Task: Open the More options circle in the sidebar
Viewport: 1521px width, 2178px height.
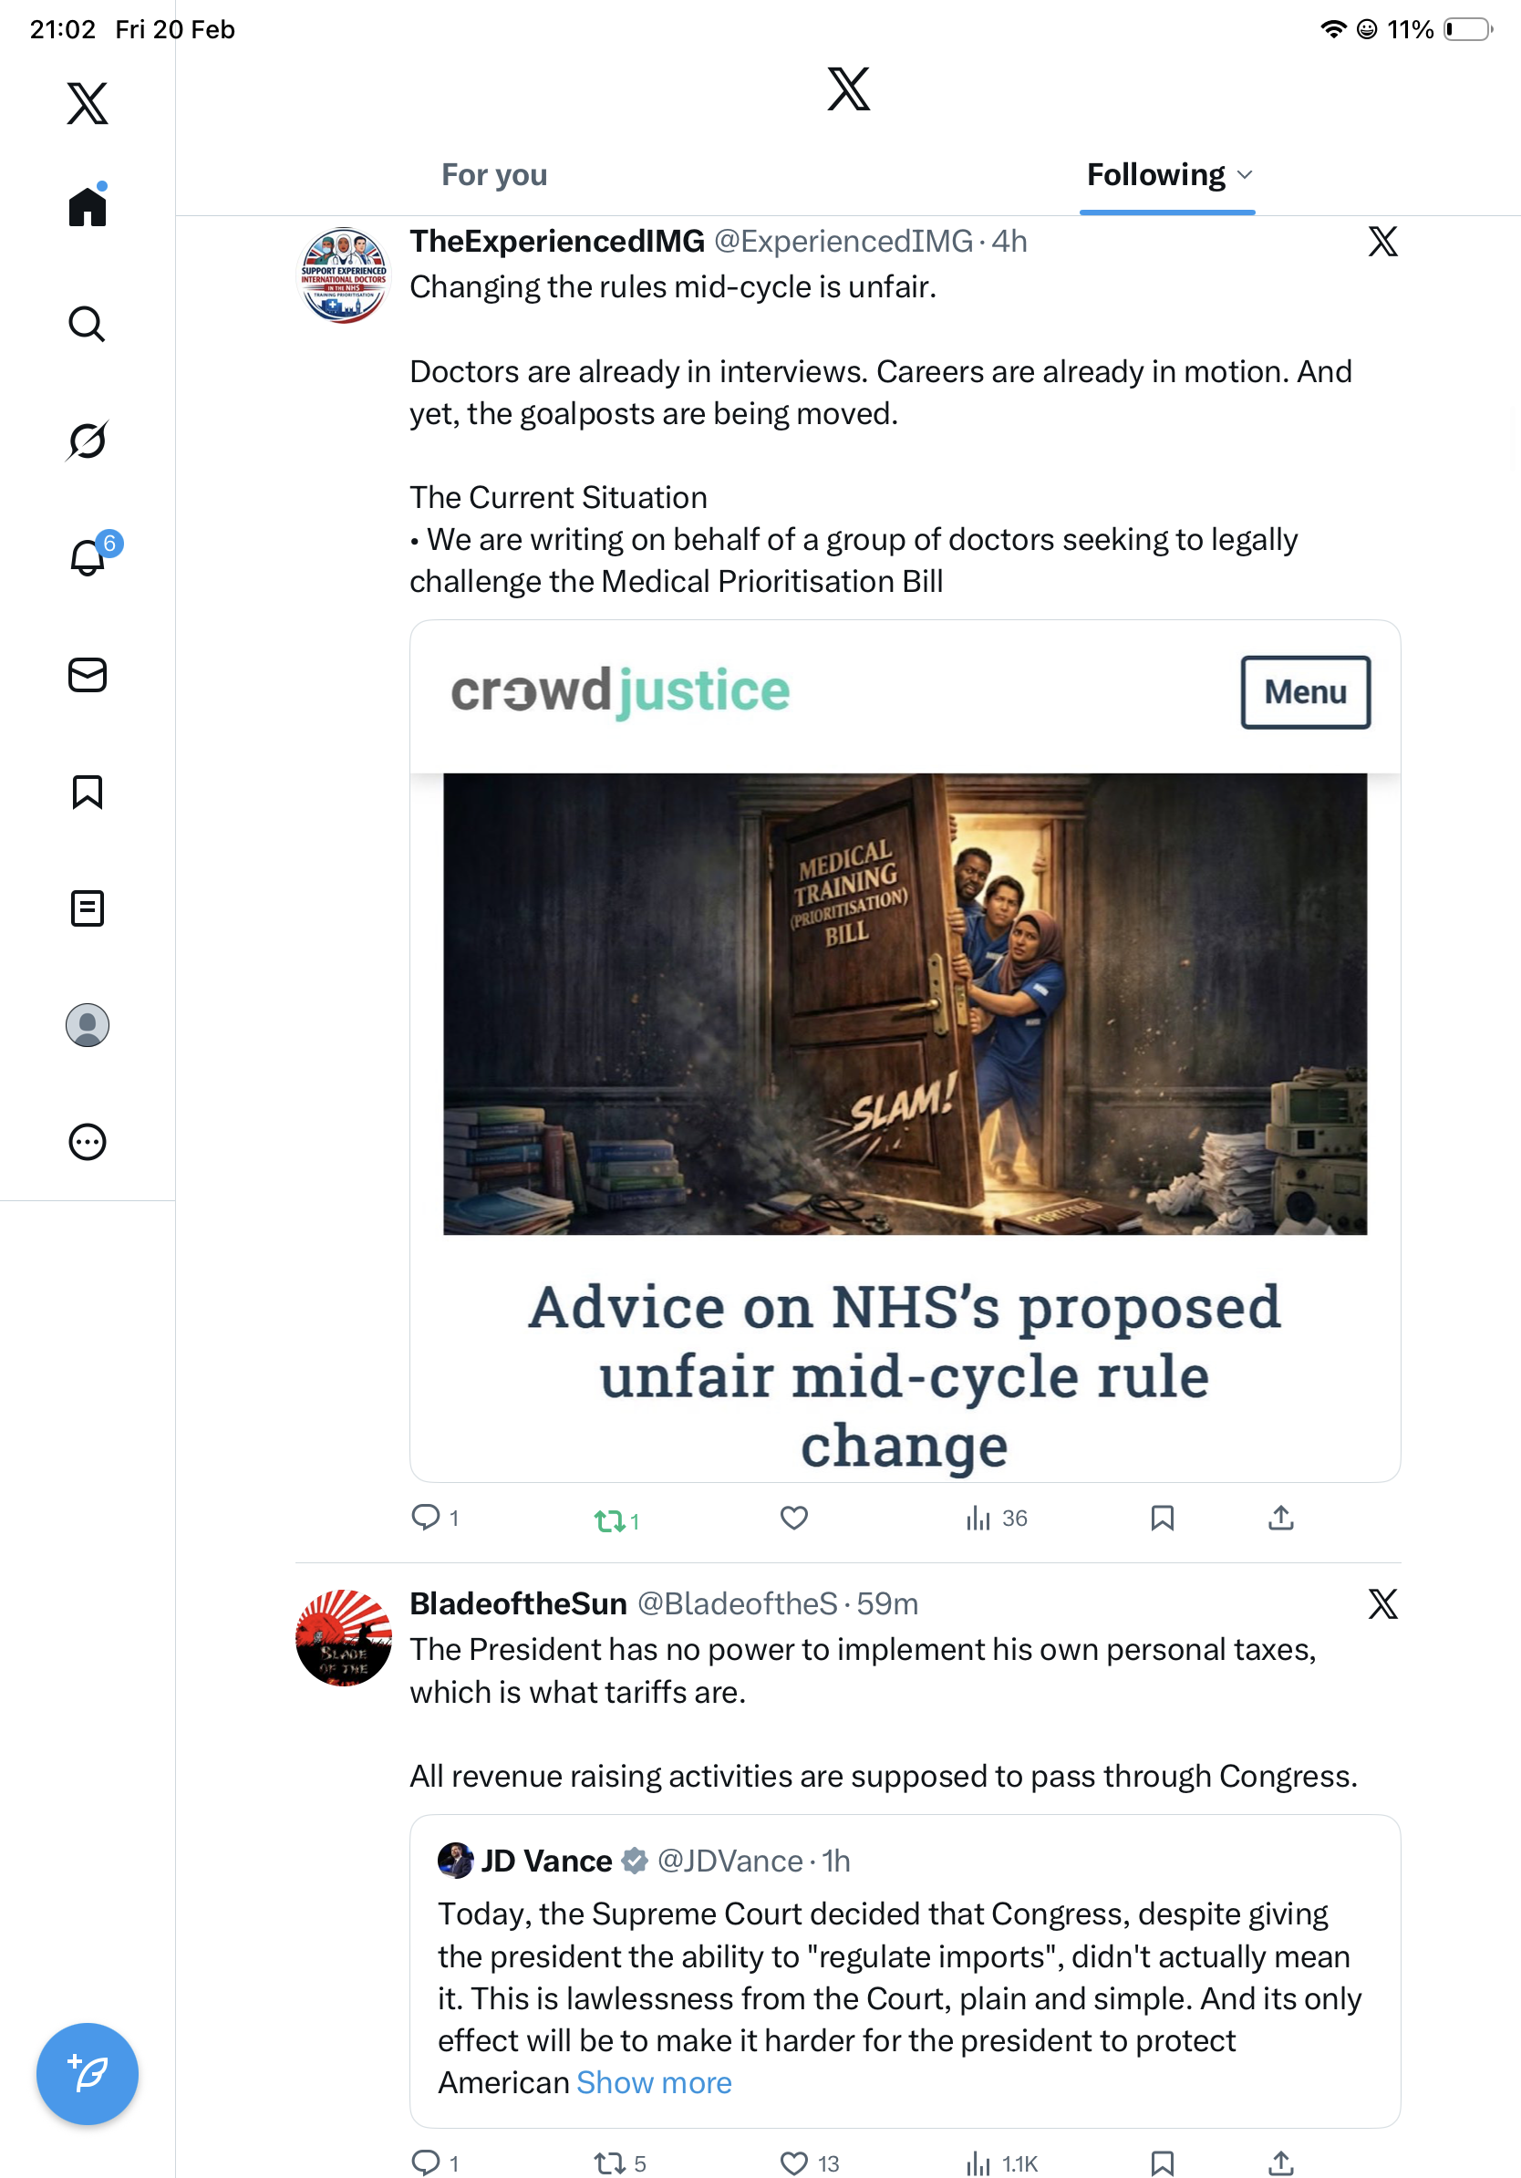Action: [88, 1141]
